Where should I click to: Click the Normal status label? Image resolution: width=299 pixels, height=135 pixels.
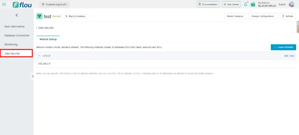click(x=56, y=16)
